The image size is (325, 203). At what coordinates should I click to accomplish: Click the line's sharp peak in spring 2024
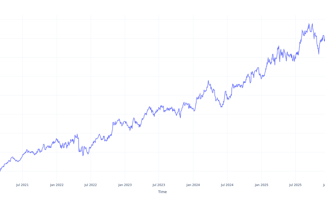[208, 81]
